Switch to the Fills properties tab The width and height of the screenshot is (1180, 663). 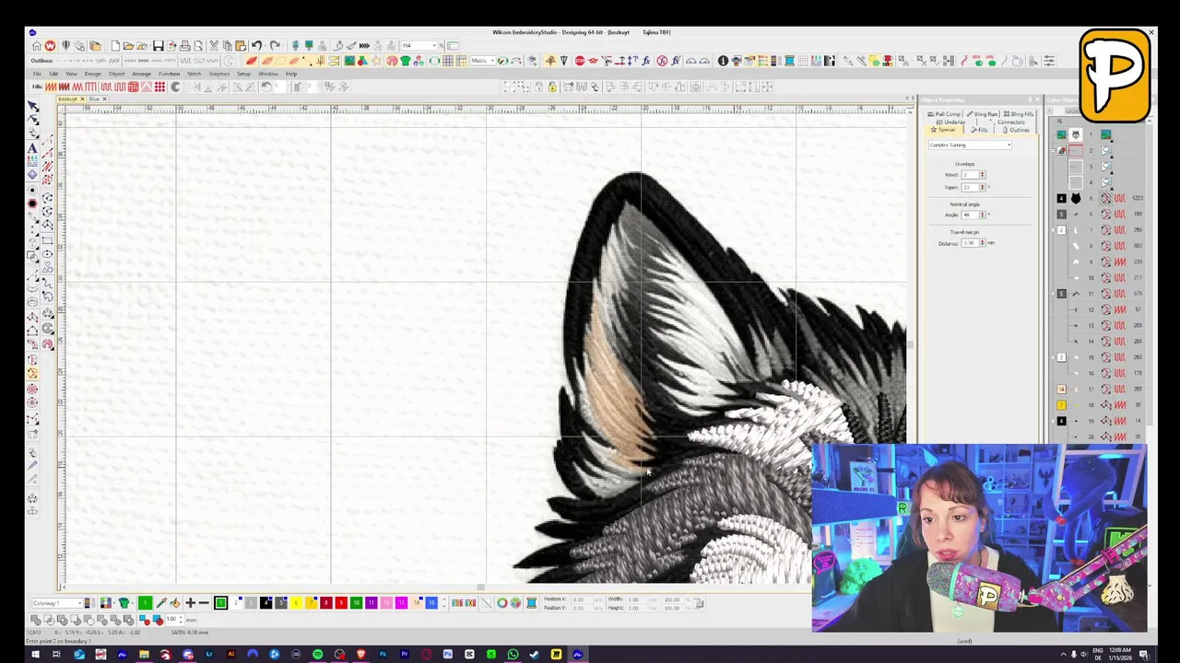[x=981, y=130]
